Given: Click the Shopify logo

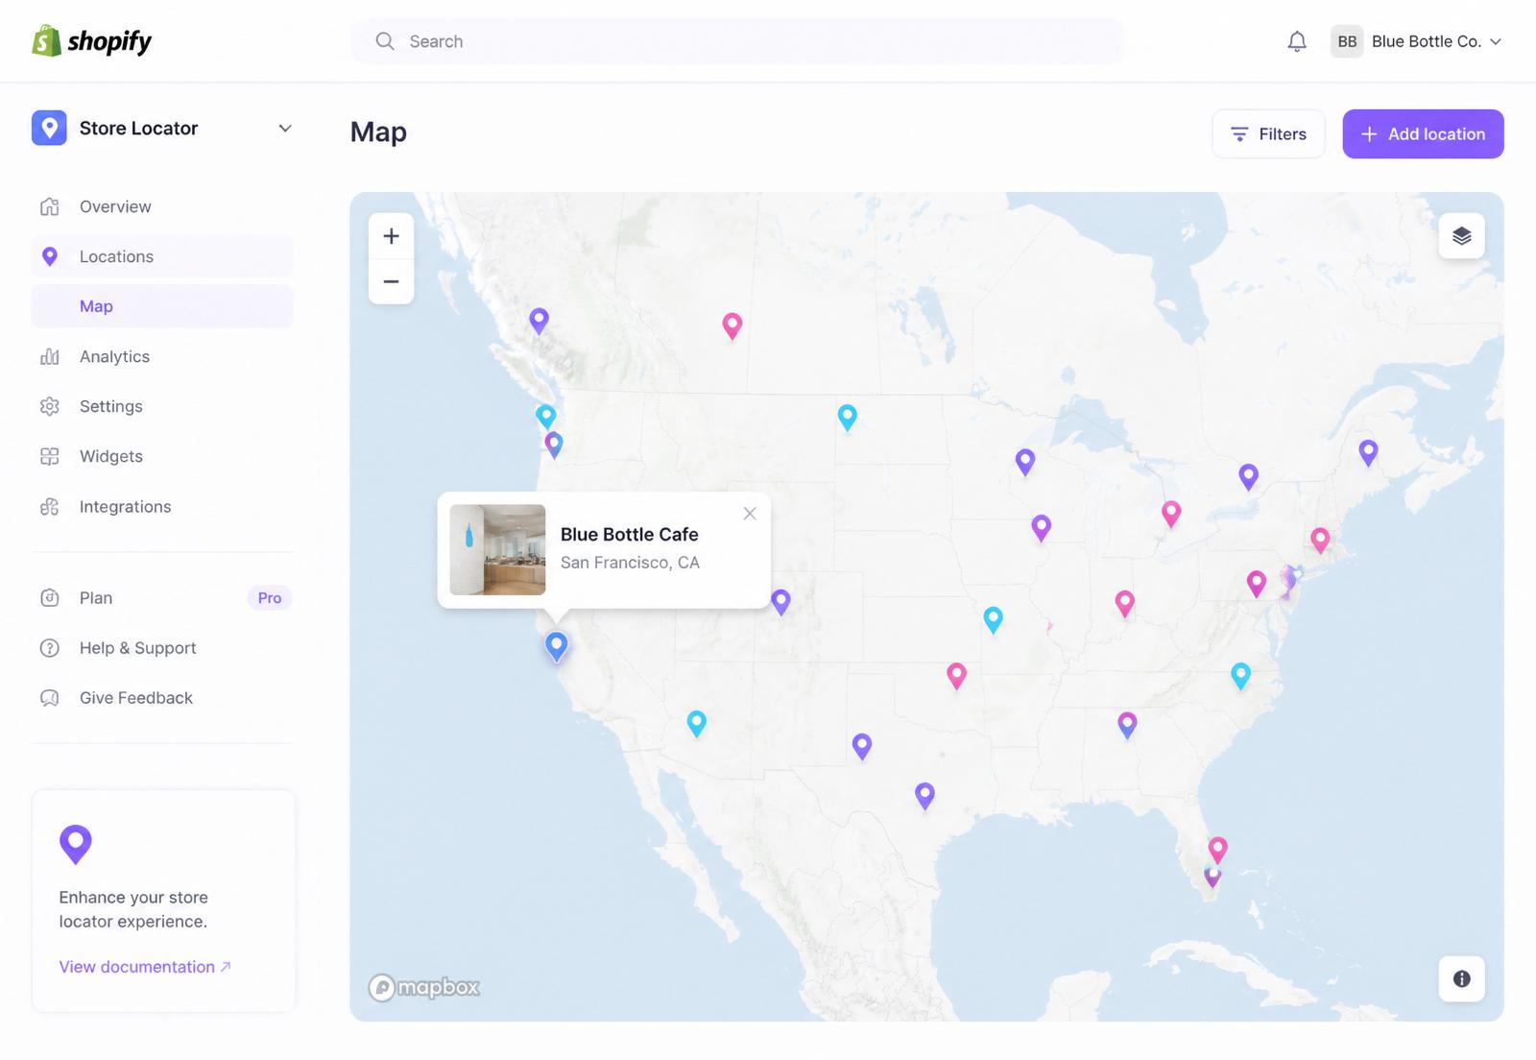Looking at the screenshot, I should tap(92, 41).
